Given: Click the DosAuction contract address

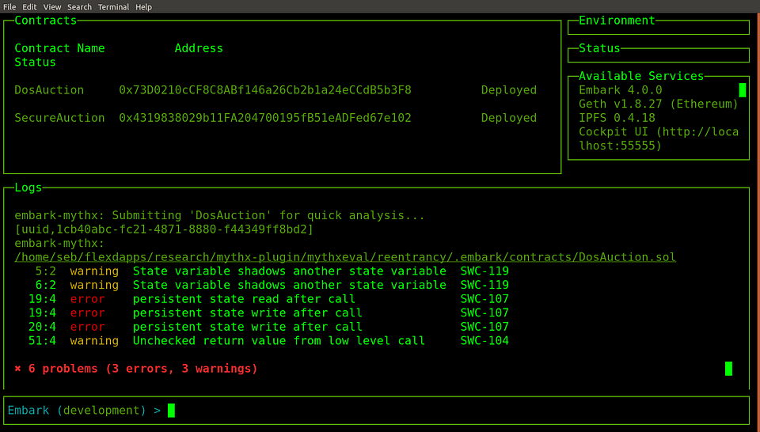Looking at the screenshot, I should [x=265, y=90].
